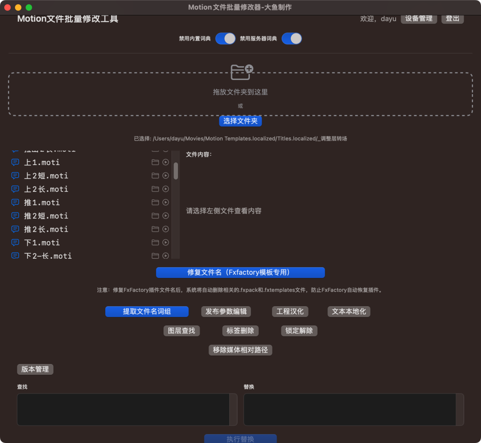Click the folder icon beside 推1.moti
Image resolution: width=481 pixels, height=443 pixels.
pyautogui.click(x=155, y=203)
